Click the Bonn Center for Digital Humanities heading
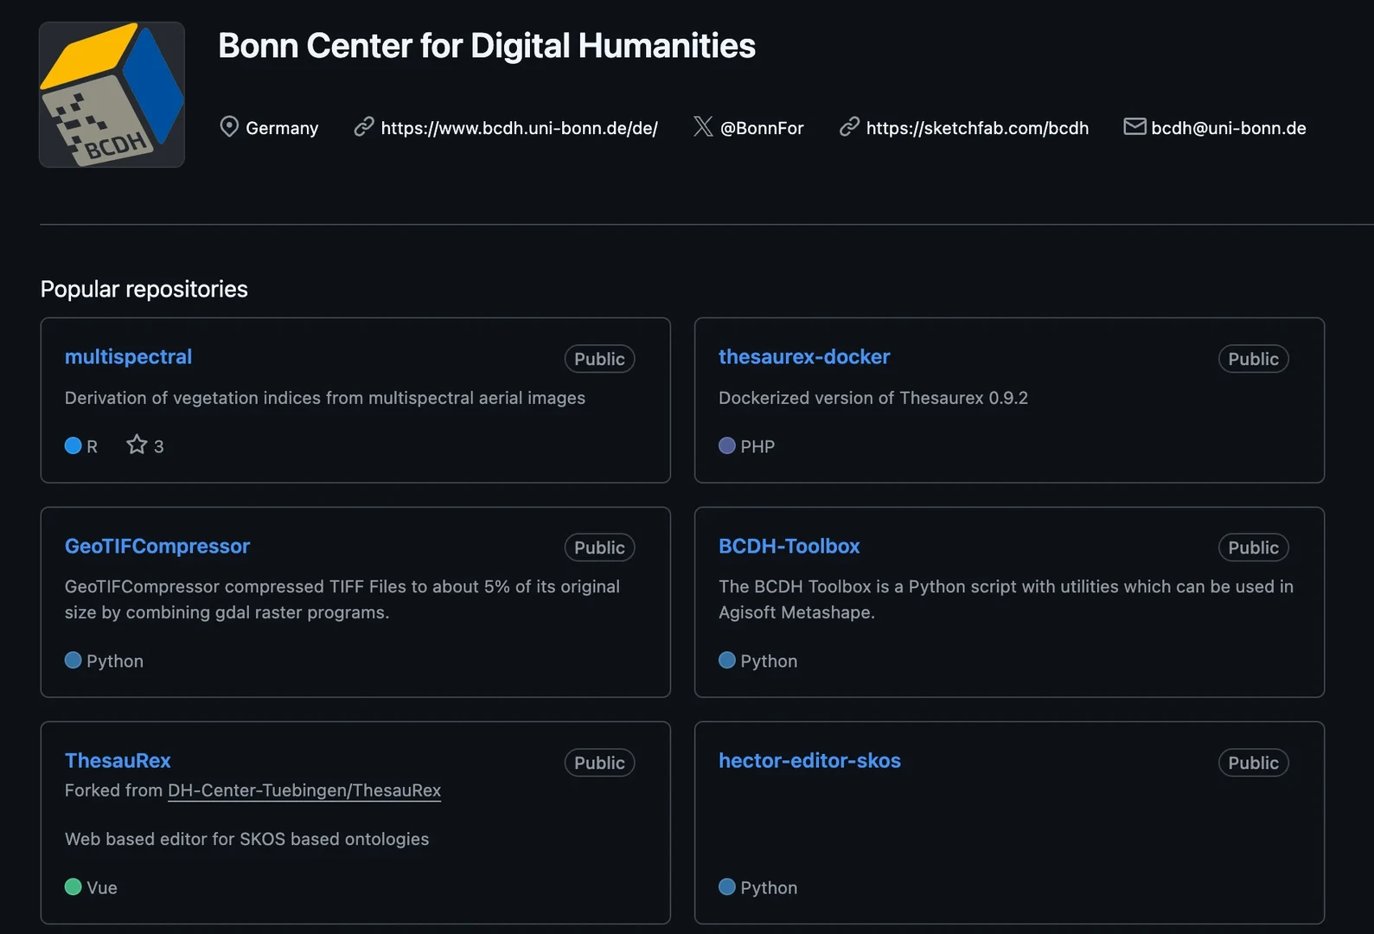 pyautogui.click(x=487, y=46)
